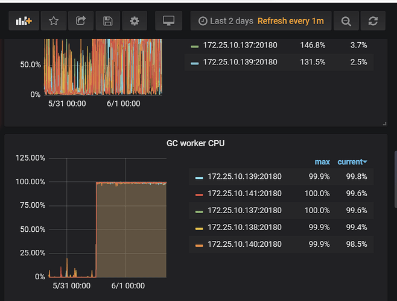The width and height of the screenshot is (397, 301).
Task: Toggle series 172.25.10.138:20180 in legend
Action: click(244, 227)
